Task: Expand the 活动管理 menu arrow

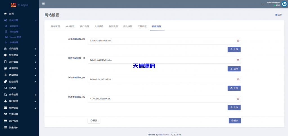Action: click(x=36, y=75)
